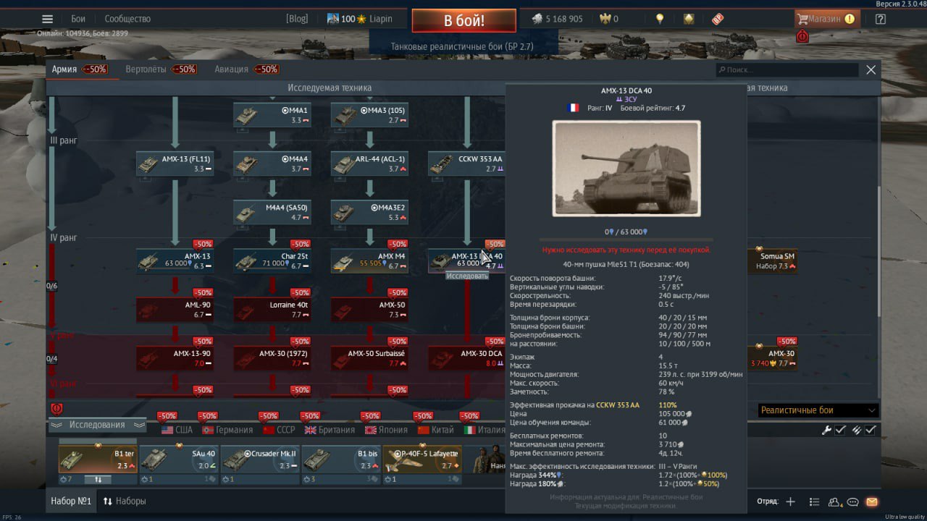Open the hamburger main menu

click(47, 19)
